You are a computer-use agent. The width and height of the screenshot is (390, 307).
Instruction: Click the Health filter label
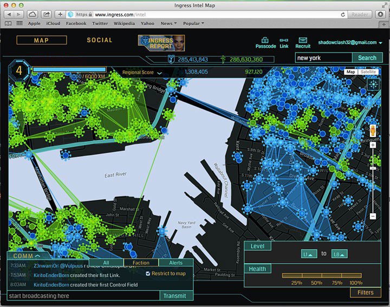(x=257, y=269)
